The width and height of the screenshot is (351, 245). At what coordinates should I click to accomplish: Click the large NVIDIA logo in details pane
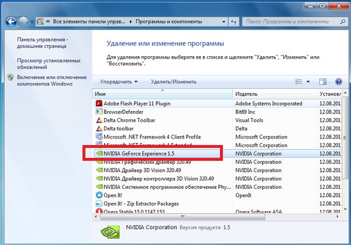(110, 232)
